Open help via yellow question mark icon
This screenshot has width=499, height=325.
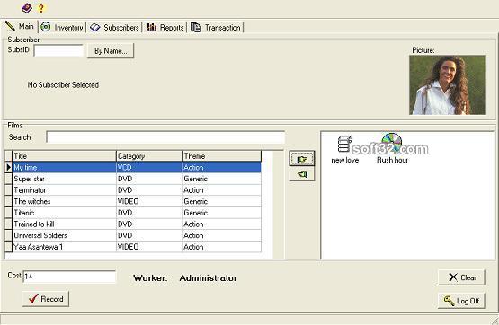[x=41, y=8]
